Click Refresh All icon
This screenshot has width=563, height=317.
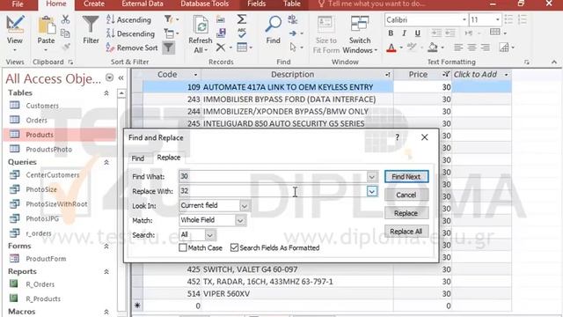click(200, 34)
